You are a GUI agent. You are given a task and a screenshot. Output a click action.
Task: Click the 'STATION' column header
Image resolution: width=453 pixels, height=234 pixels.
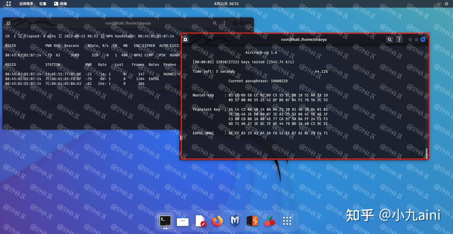(x=53, y=65)
